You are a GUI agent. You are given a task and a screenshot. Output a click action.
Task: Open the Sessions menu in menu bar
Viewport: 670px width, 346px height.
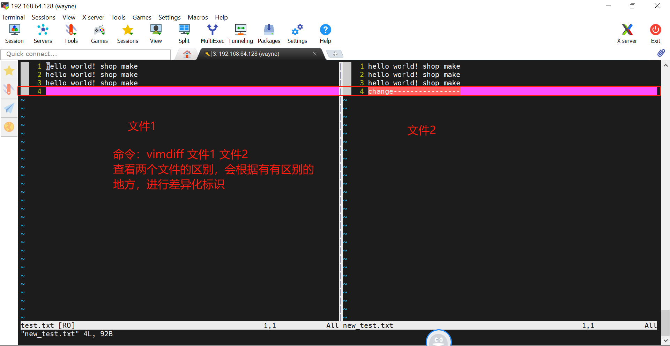pyautogui.click(x=43, y=17)
